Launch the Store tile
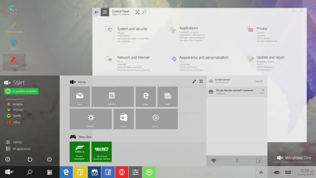Viewport: 316px width, 178px height. [123, 118]
